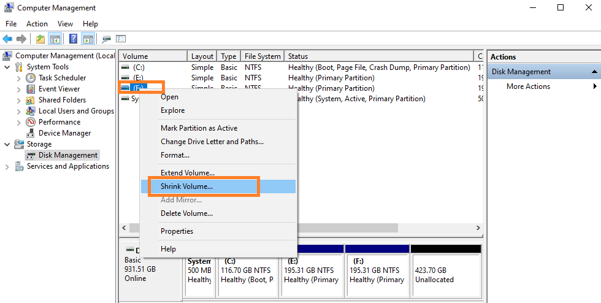Screen dimensions: 601x303
Task: Open the Action menu
Action: click(x=37, y=24)
